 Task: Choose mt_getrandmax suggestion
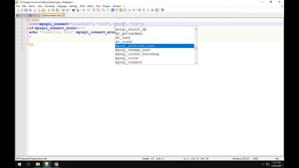click(x=155, y=34)
